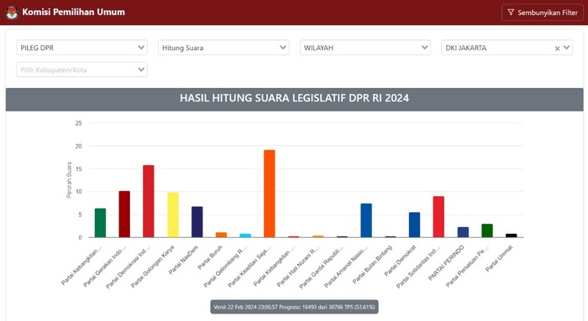Click the light blue Partai Gelombang Rakyat bar
588x321 pixels.
tap(245, 236)
